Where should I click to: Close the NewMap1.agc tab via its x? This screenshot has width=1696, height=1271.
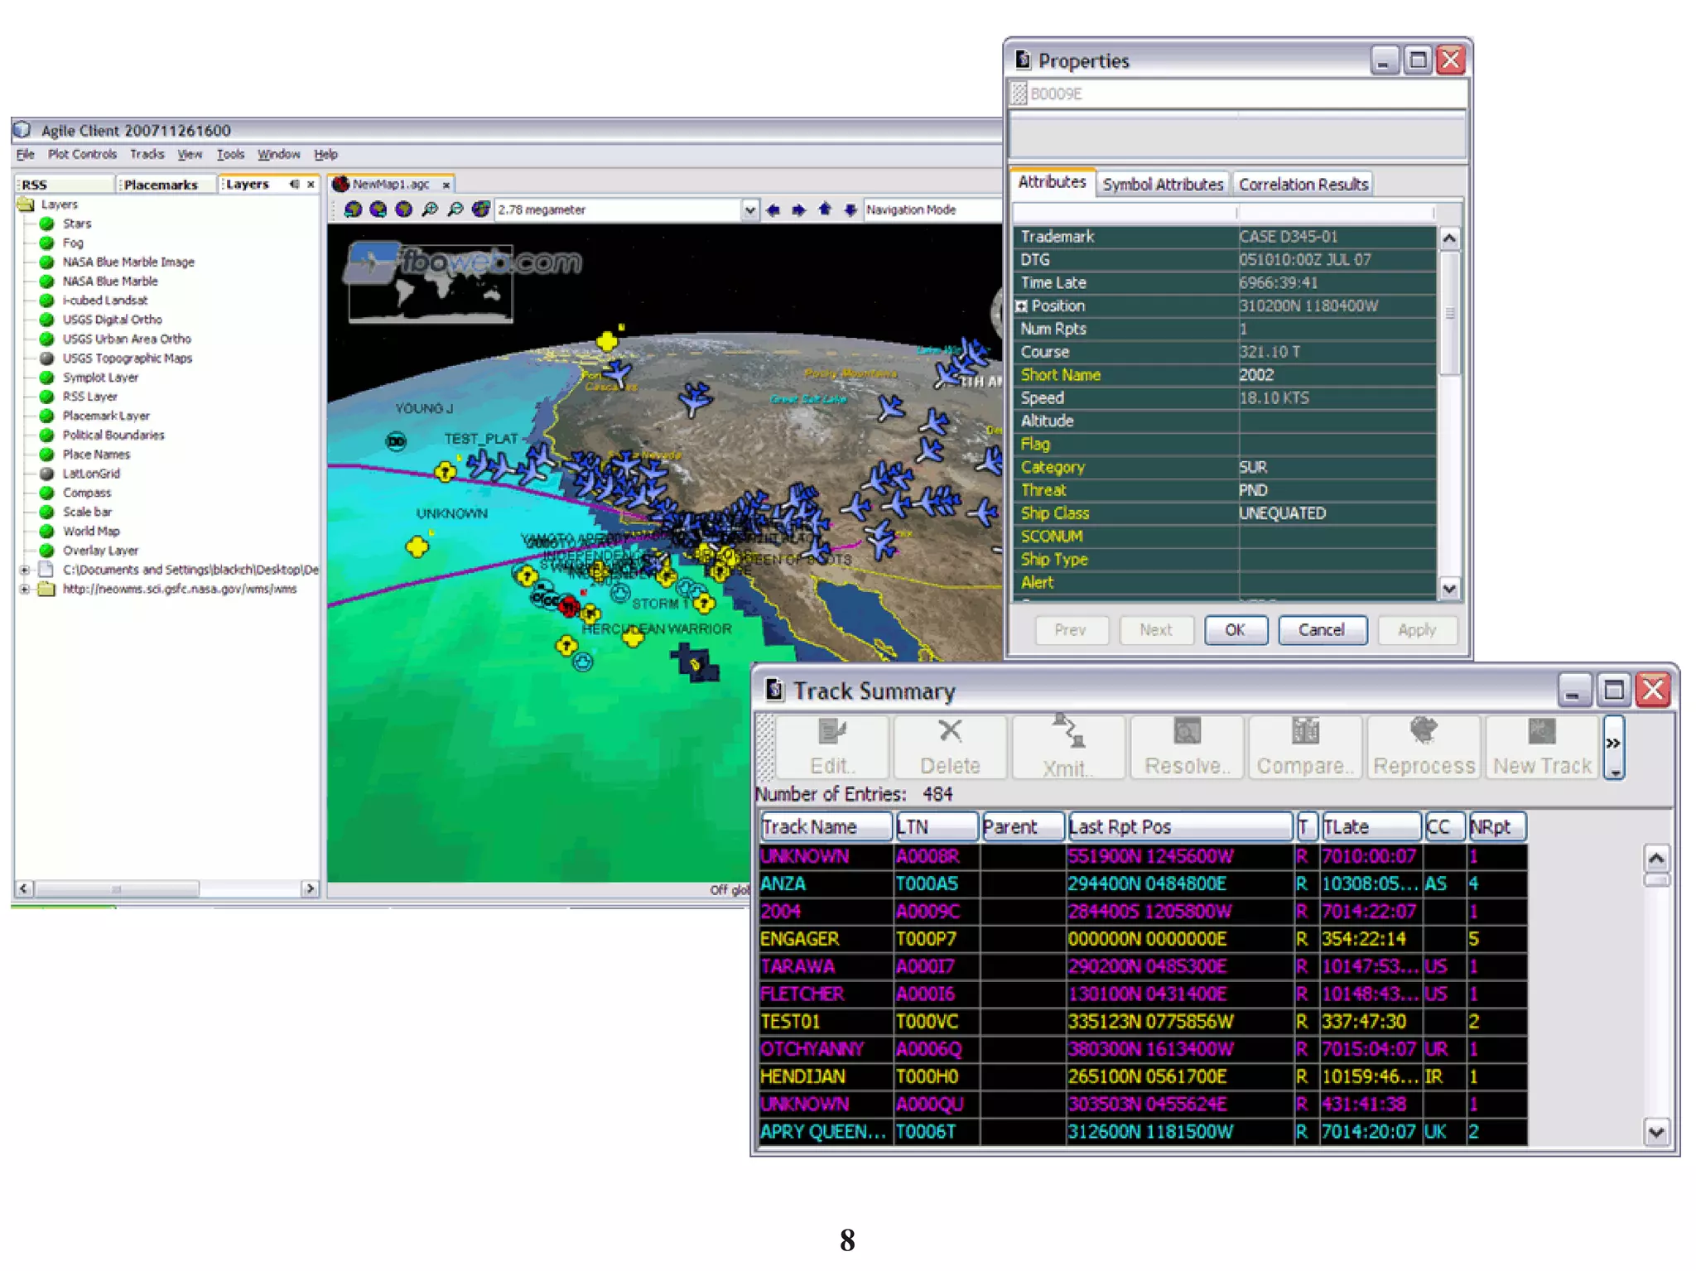coord(446,185)
